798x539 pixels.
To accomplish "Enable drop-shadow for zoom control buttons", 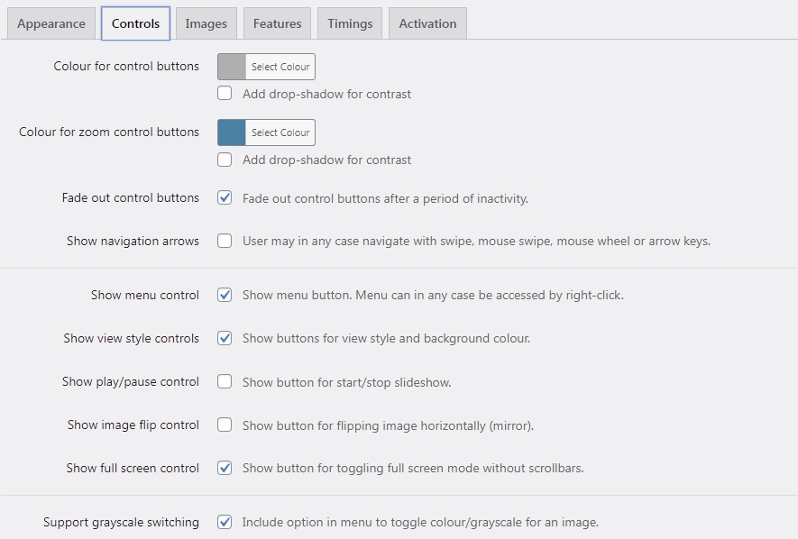I will point(225,160).
